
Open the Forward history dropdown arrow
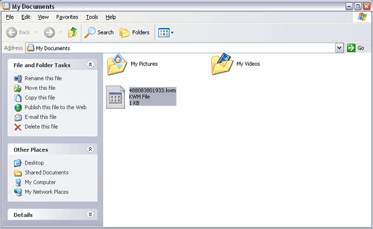click(x=61, y=32)
